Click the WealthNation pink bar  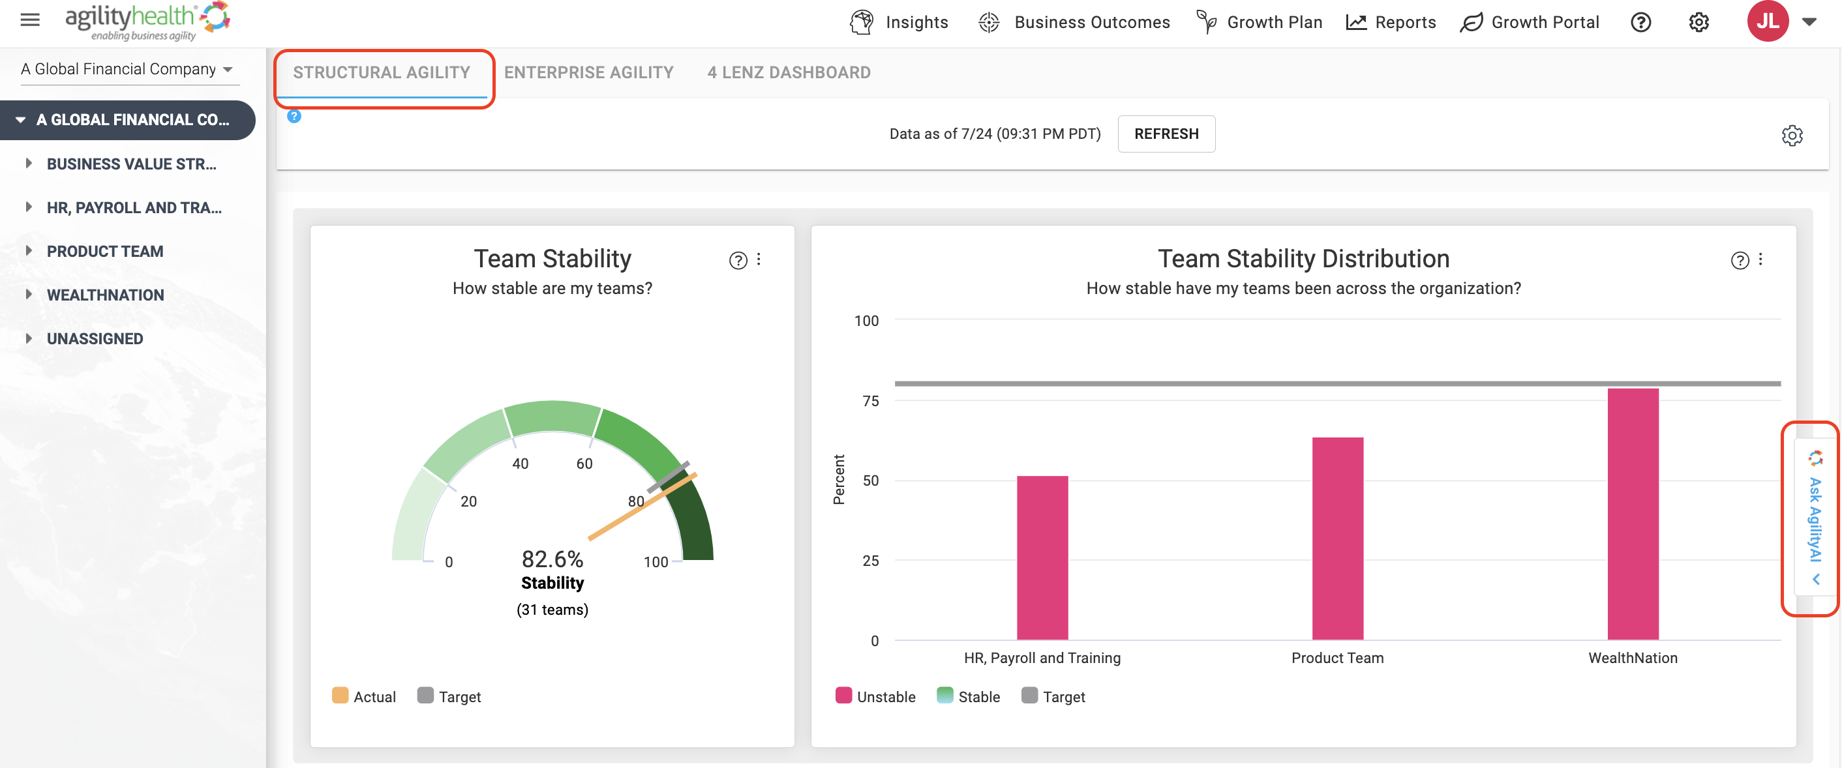[1633, 514]
